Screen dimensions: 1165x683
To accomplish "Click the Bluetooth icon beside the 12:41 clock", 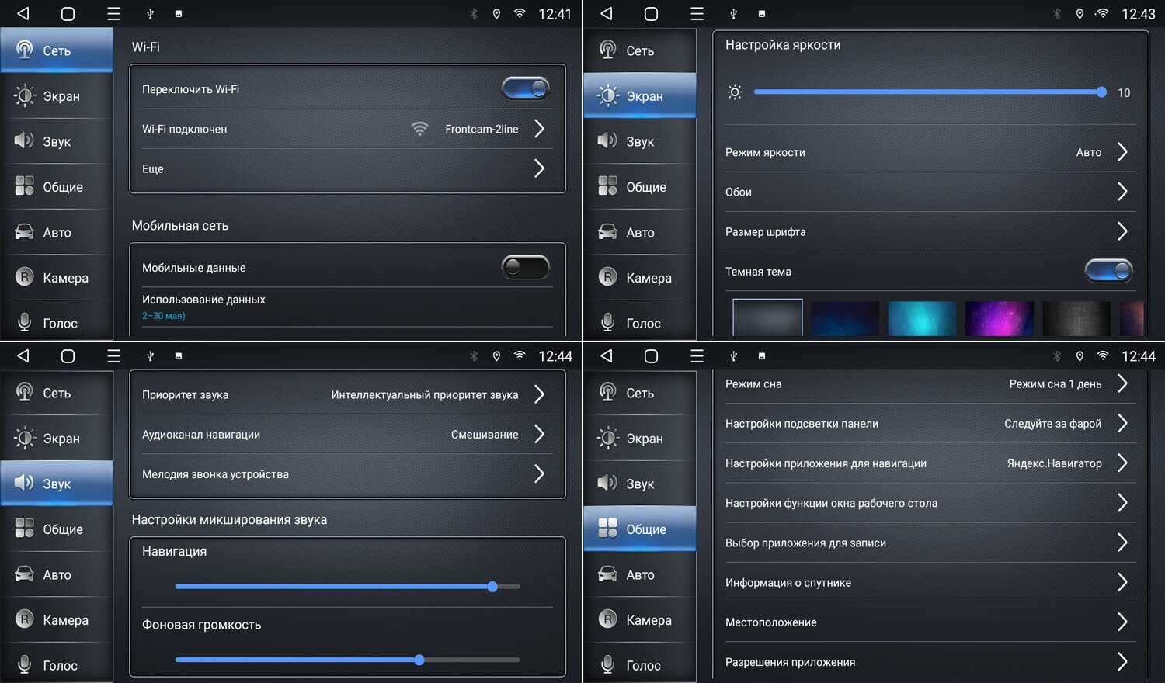I will 474,14.
